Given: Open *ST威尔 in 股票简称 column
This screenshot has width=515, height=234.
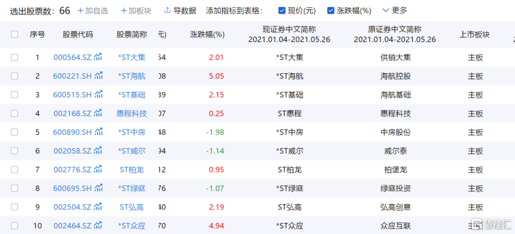Looking at the screenshot, I should (x=132, y=151).
